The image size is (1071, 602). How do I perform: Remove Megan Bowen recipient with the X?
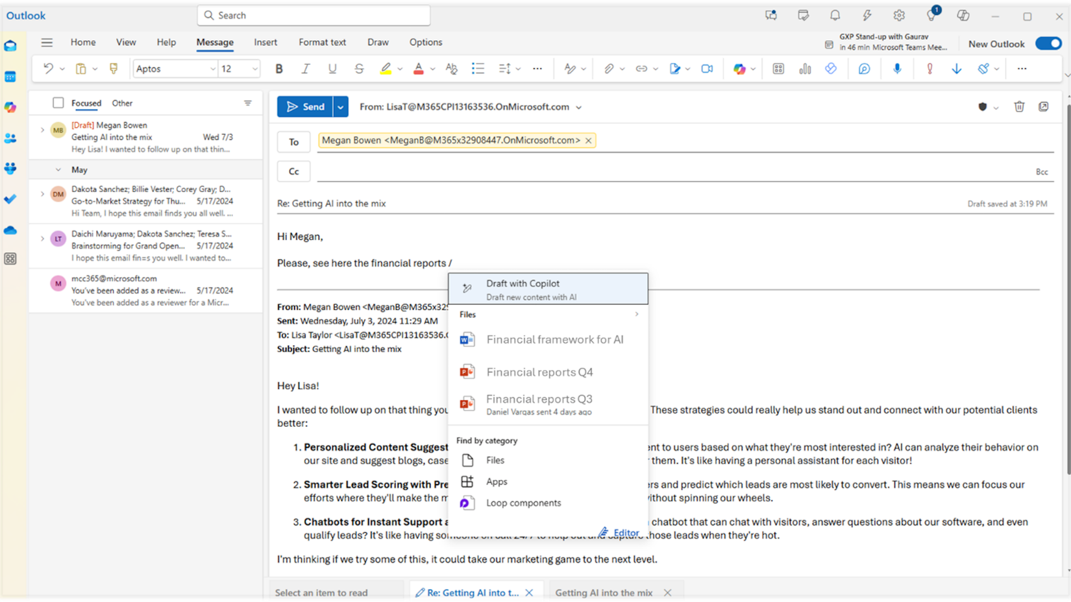point(589,141)
